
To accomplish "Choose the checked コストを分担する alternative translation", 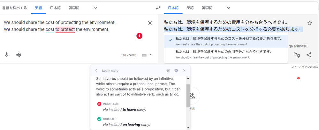I will tap(226, 41).
